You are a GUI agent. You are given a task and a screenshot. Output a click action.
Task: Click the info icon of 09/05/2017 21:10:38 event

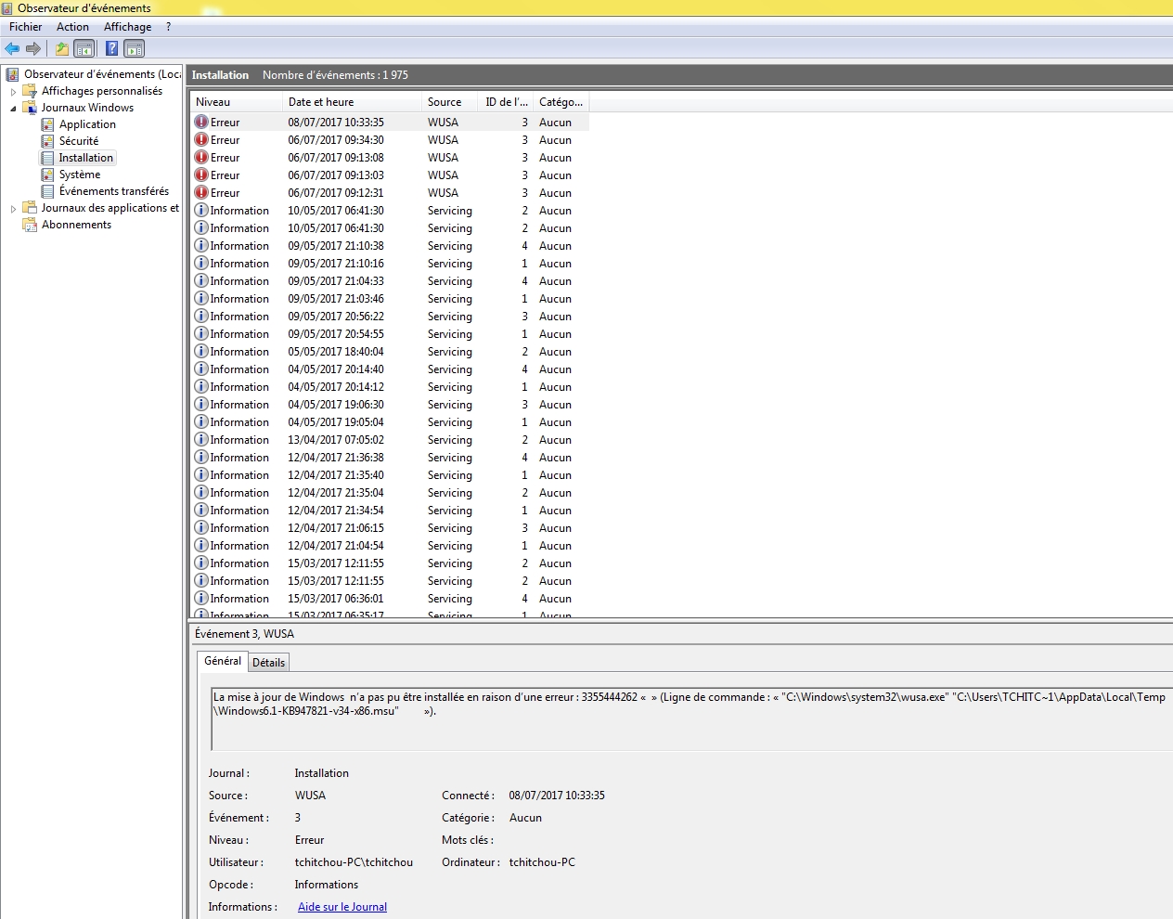click(x=201, y=245)
